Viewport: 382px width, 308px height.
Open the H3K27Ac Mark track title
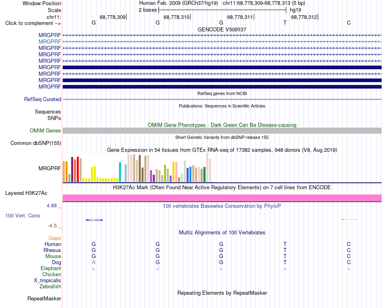click(222, 188)
